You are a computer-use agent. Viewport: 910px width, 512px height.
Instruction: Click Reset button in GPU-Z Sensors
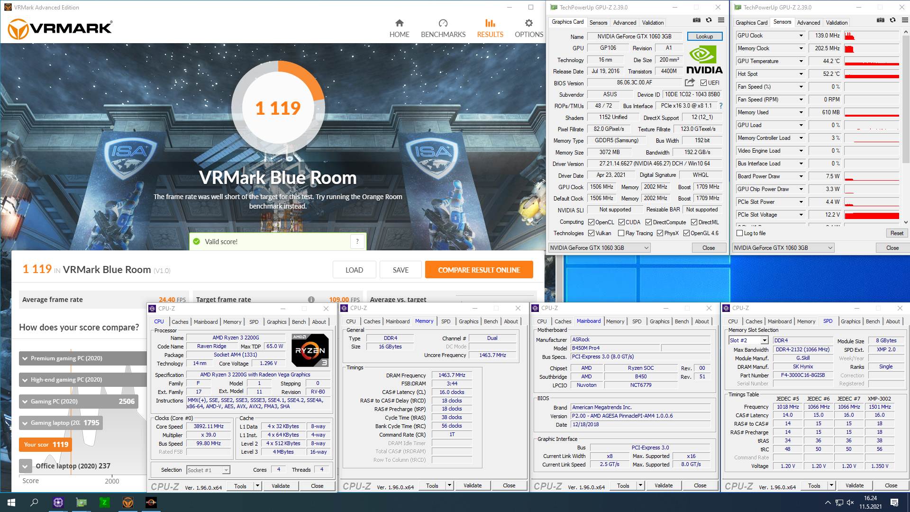coord(896,233)
